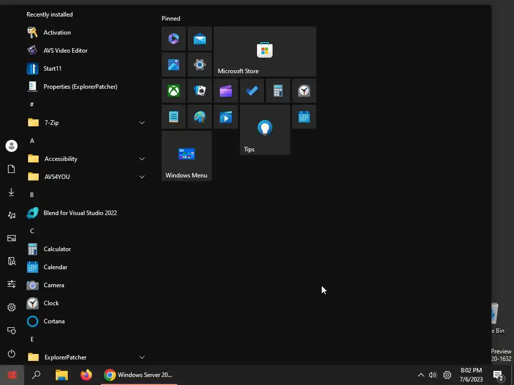Open the sliders control panel sidebar icon
This screenshot has height=385, width=514.
(x=12, y=284)
